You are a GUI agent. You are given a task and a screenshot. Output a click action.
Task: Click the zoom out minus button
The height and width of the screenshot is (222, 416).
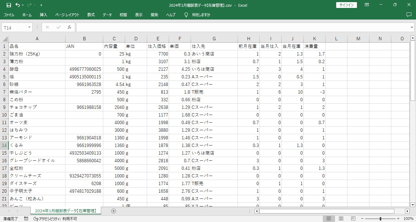tap(363, 219)
